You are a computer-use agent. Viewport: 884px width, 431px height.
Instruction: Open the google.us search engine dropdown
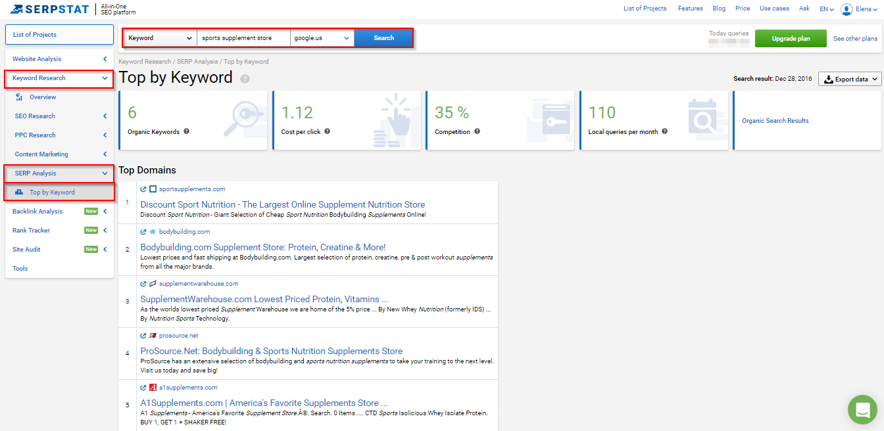pos(322,38)
